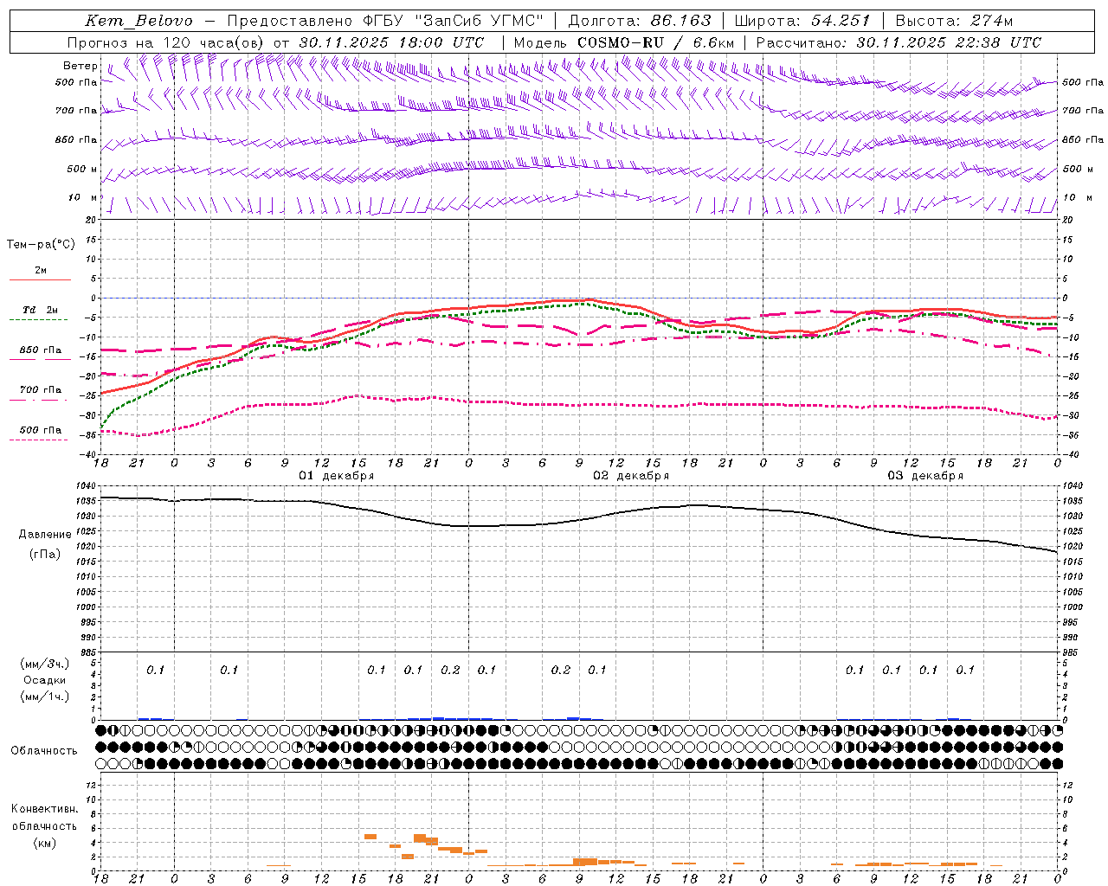The height and width of the screenshot is (886, 1108).
Task: Click the '02 декабря' date label
Action: tap(631, 476)
